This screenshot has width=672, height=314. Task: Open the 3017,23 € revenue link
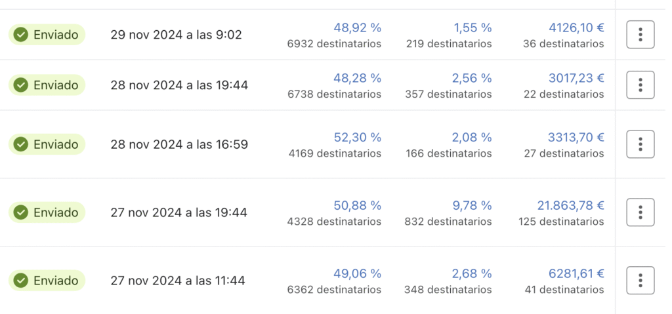click(576, 78)
